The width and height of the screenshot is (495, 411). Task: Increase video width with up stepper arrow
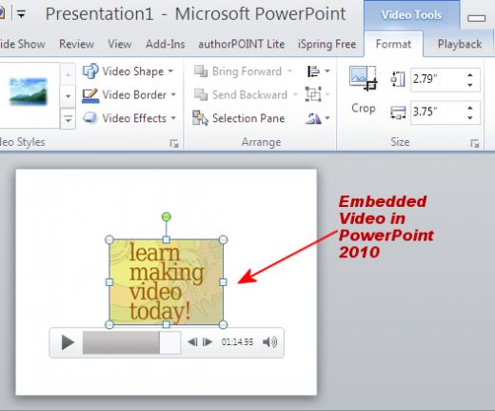(x=470, y=108)
